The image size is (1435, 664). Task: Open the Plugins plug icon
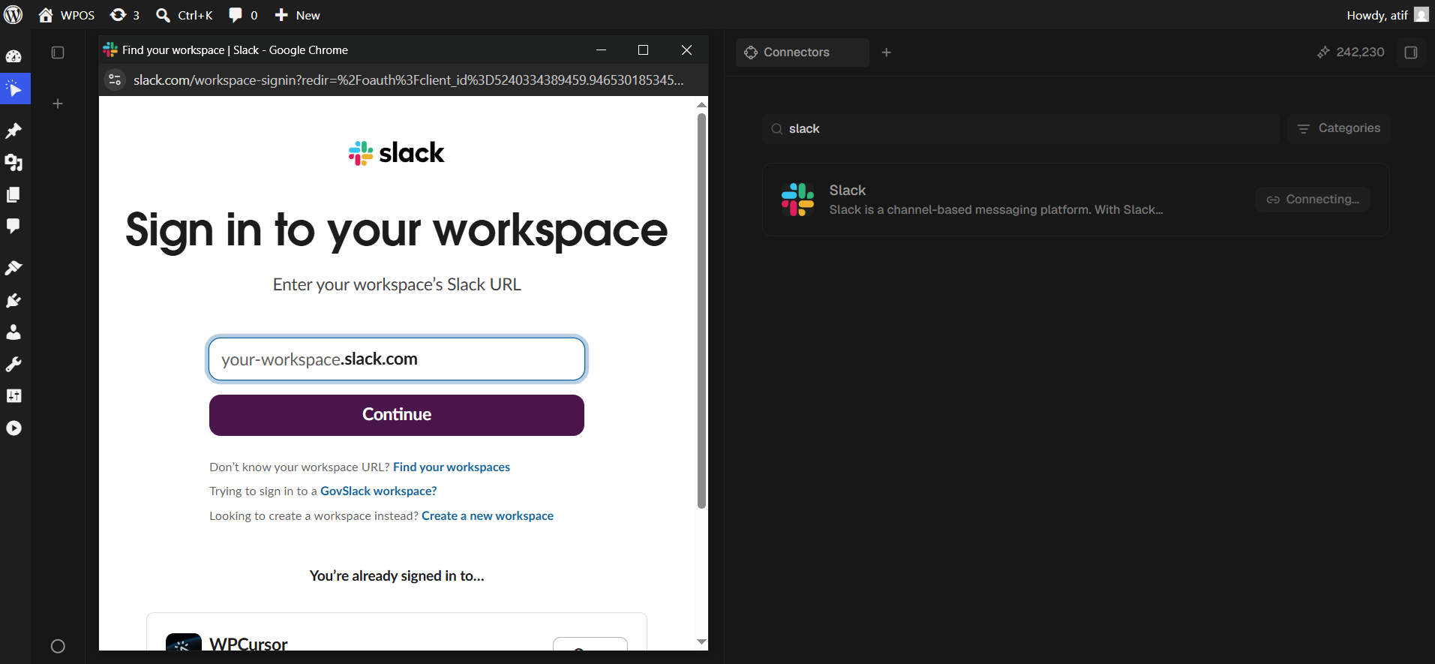[14, 300]
